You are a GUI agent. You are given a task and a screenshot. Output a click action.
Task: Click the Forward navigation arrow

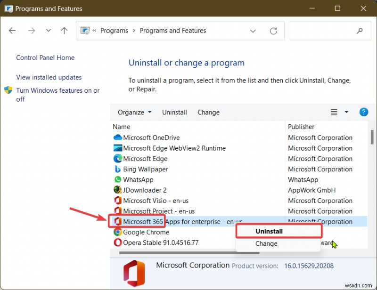31,31
